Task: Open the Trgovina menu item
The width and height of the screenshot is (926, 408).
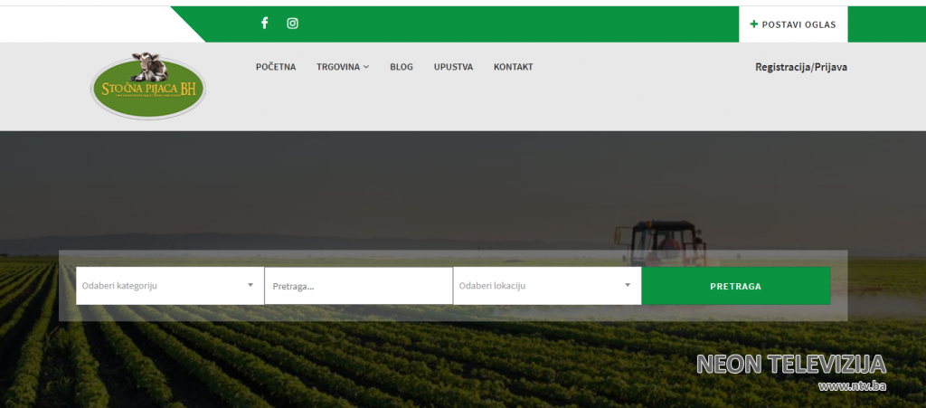Action: pyautogui.click(x=338, y=67)
